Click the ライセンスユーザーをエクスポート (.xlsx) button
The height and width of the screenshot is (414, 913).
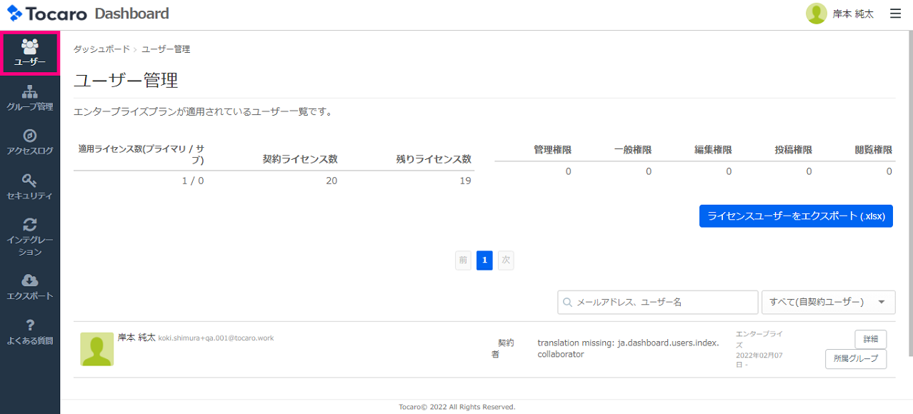(796, 216)
